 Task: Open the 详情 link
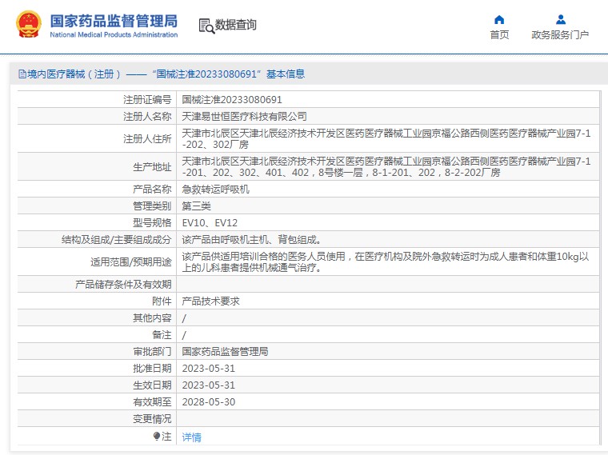point(192,437)
